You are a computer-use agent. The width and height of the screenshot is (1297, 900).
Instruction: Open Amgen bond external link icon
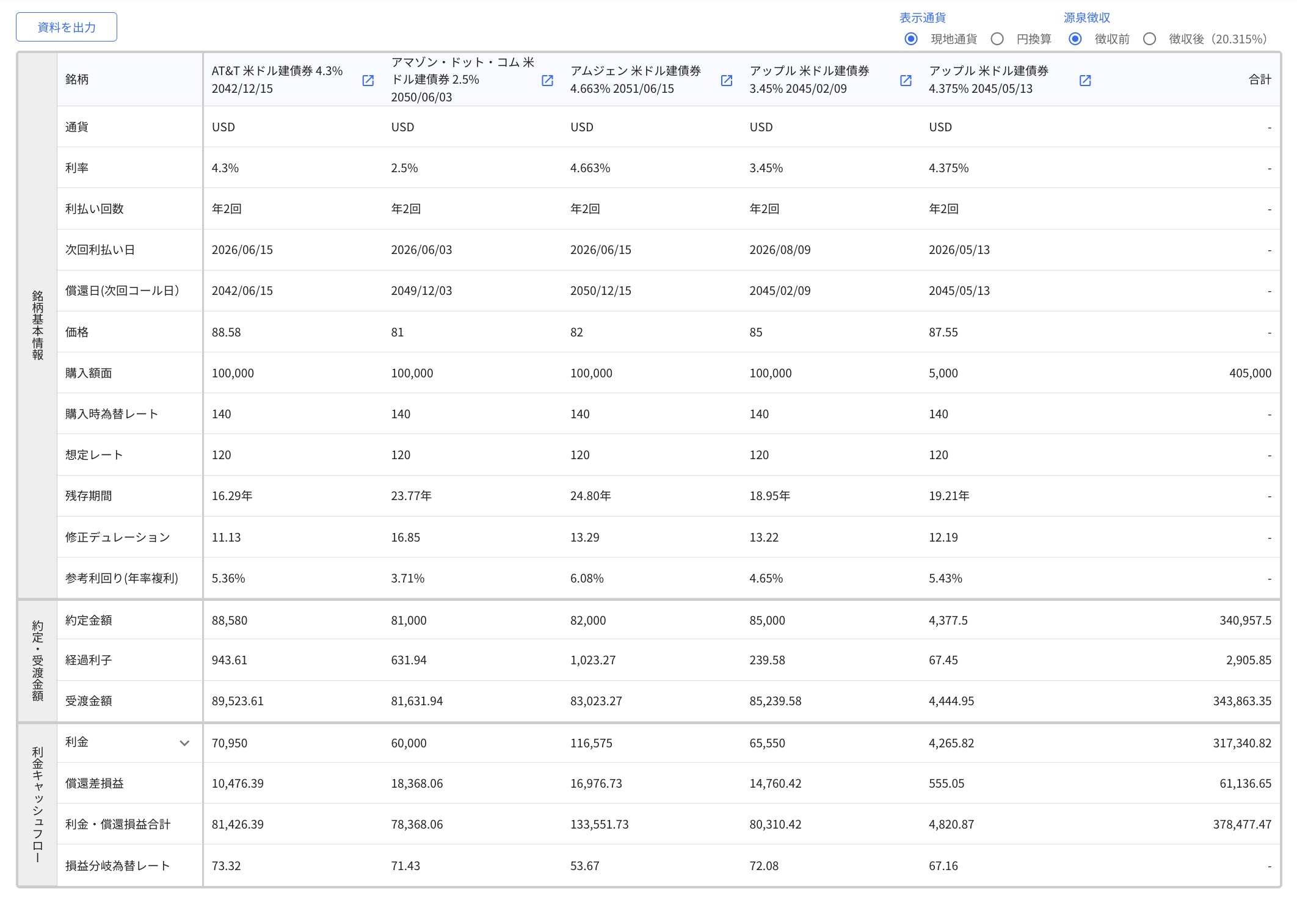point(726,81)
